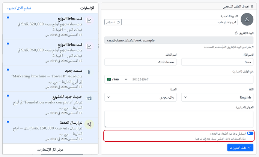
Task: Open the تم إرسال الدفعة notification
Action: tap(50, 130)
